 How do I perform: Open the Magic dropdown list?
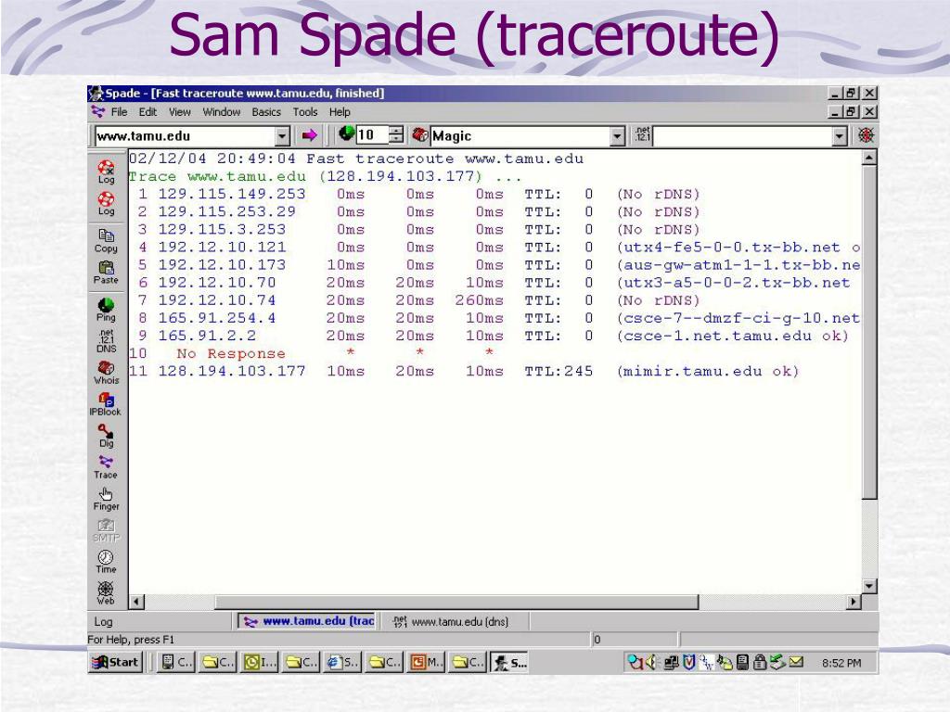coord(617,135)
